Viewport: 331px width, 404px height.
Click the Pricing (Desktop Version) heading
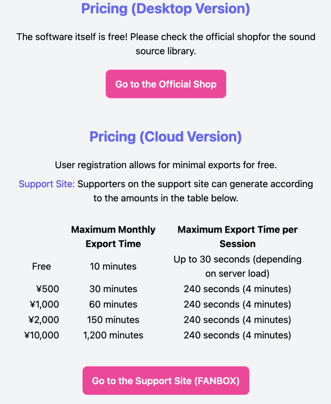coord(166,9)
